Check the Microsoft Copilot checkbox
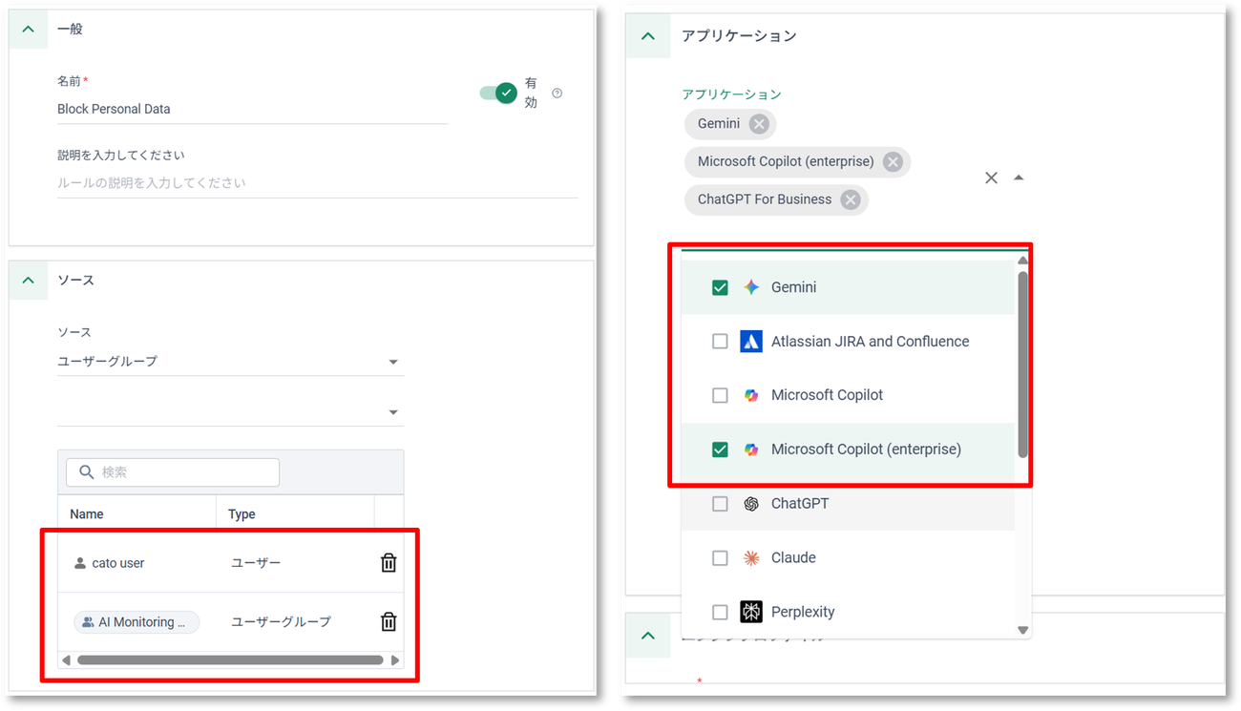The height and width of the screenshot is (711, 1241). pos(721,395)
